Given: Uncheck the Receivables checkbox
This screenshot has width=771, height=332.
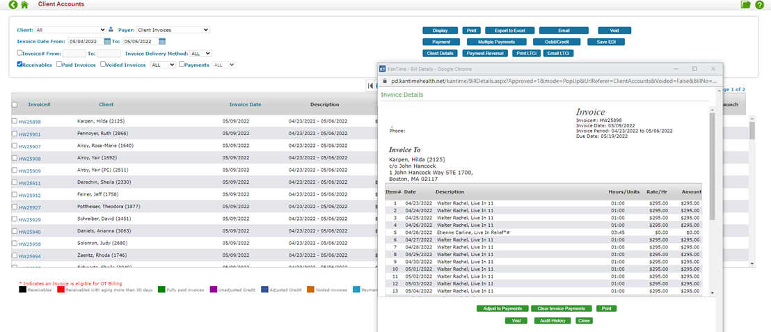Looking at the screenshot, I should pos(20,65).
